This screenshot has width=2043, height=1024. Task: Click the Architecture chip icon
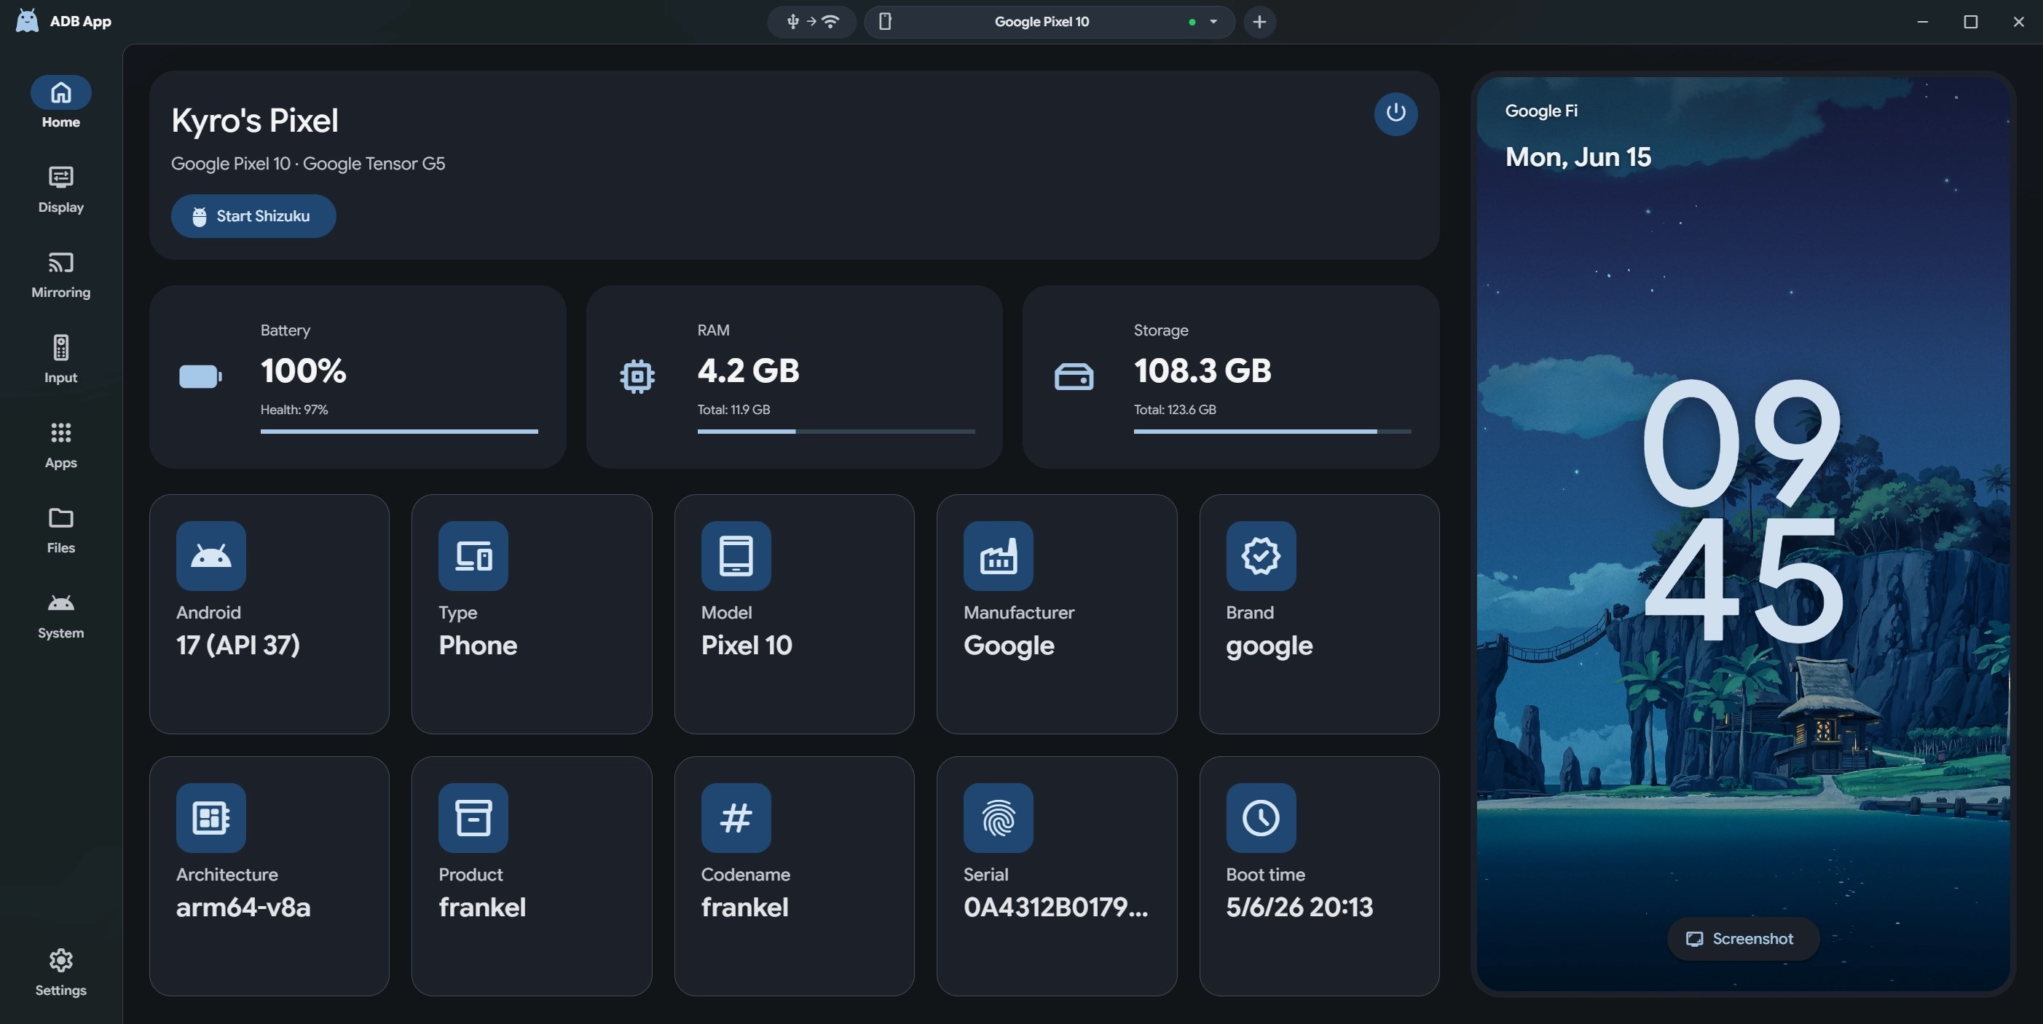211,818
